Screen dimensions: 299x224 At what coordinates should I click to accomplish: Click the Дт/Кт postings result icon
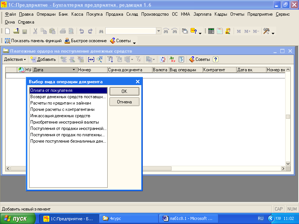[172, 59]
